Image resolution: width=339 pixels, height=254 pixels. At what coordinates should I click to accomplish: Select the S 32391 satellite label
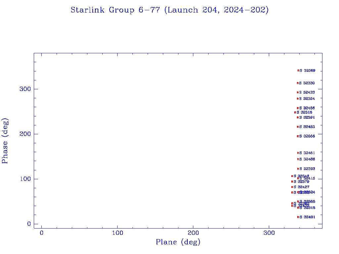coord(307,117)
